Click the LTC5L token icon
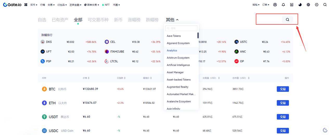This screenshot has height=135, width=329. point(107,61)
